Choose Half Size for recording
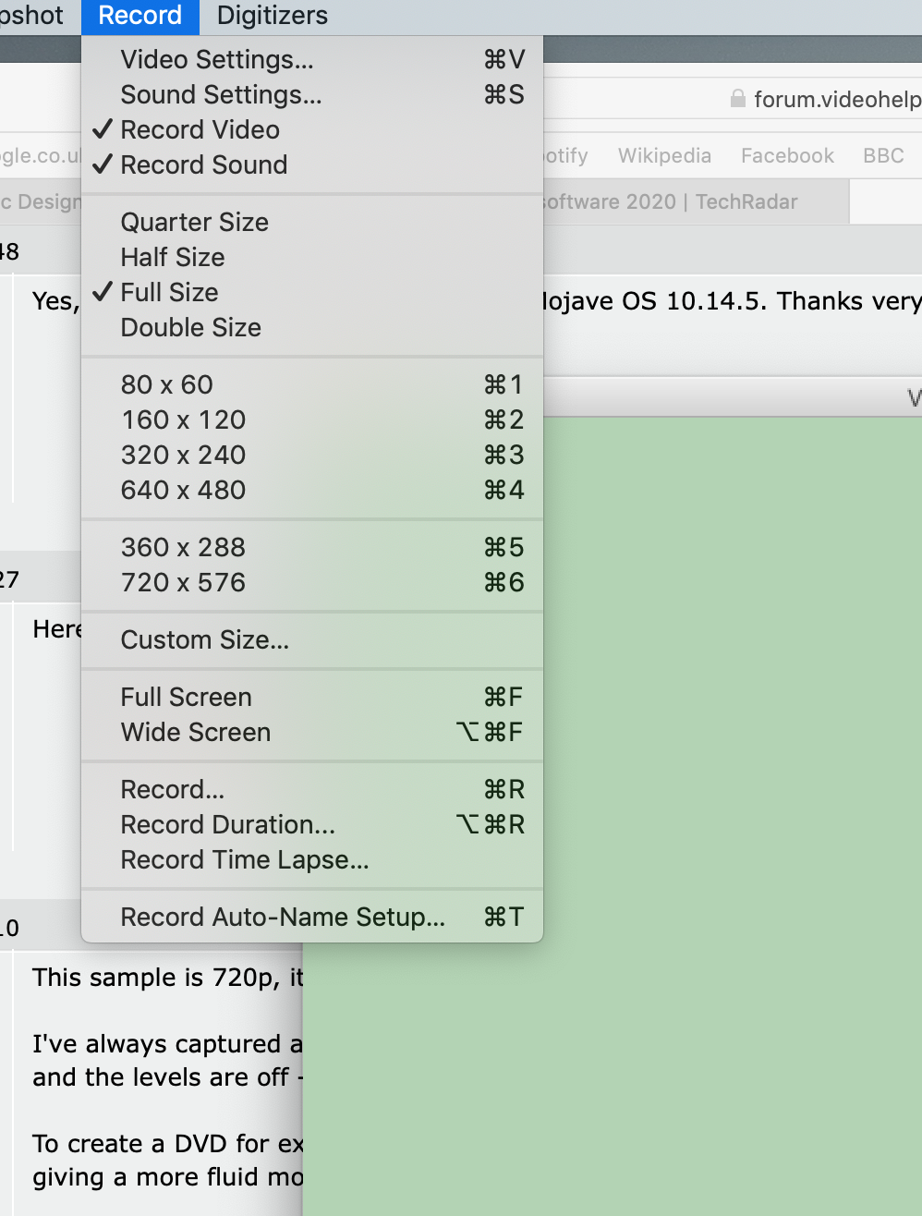This screenshot has height=1216, width=922. pos(173,258)
